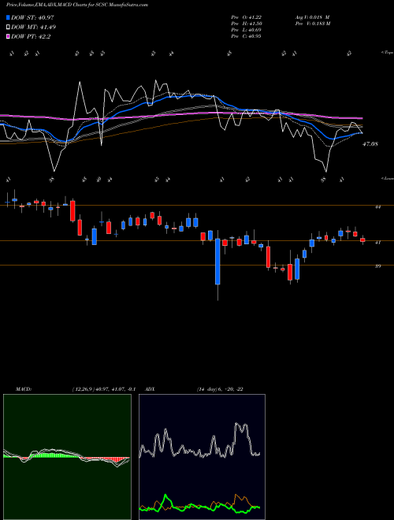
Task: Click the 'Pre V: 0.183 M' volume text
Action: [x=312, y=24]
